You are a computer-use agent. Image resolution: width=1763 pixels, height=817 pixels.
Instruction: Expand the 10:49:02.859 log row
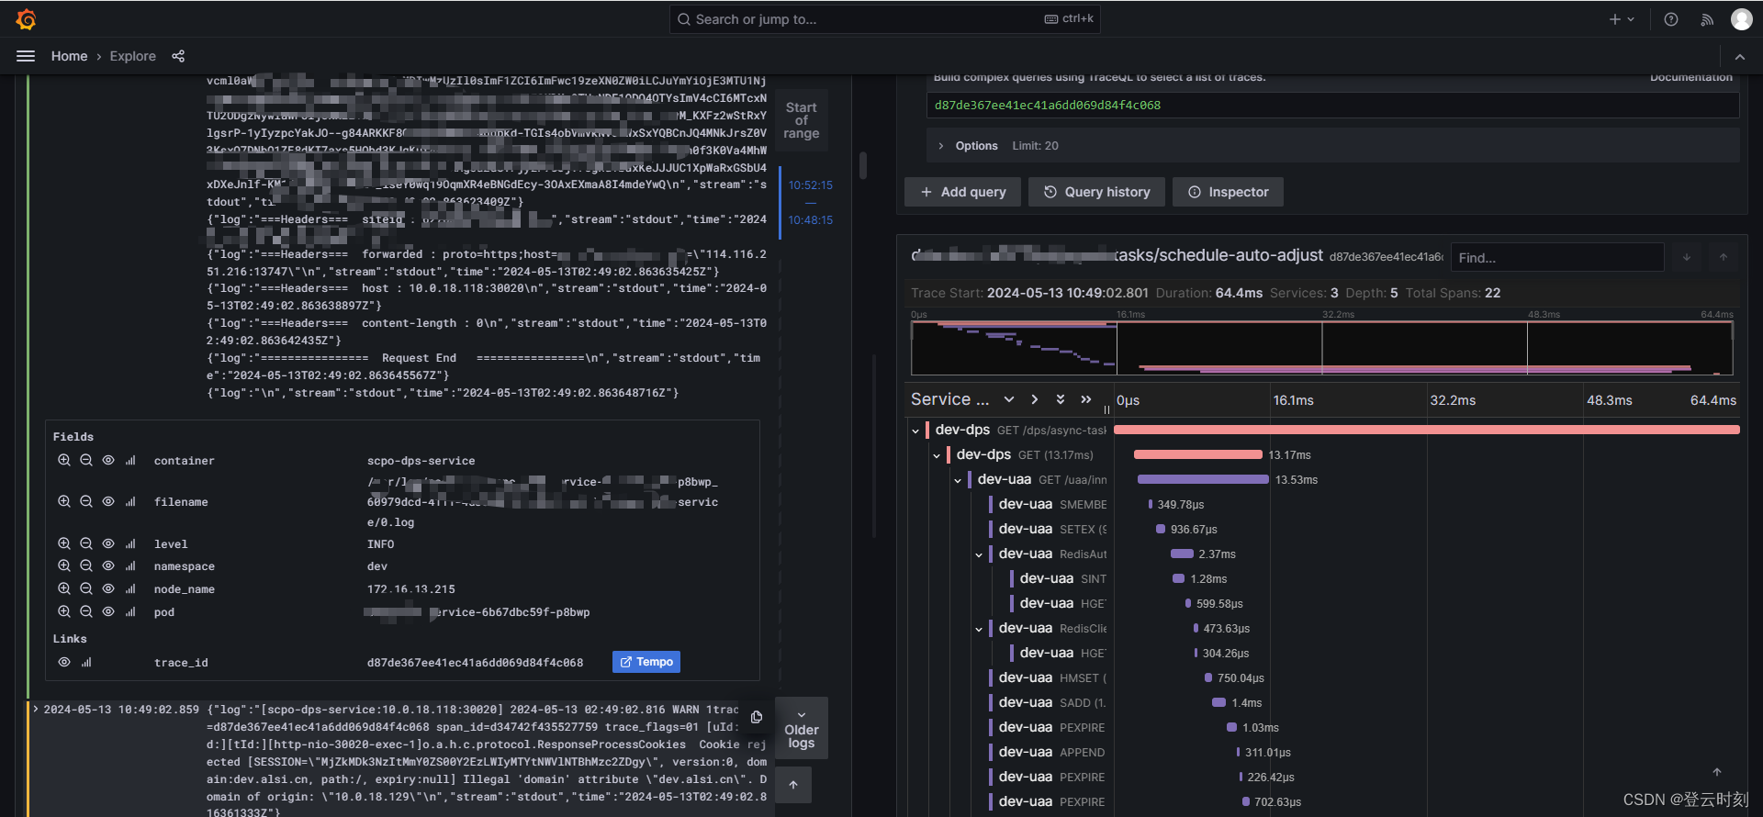point(36,709)
